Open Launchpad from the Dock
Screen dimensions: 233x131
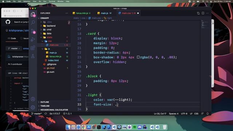tap(74, 127)
